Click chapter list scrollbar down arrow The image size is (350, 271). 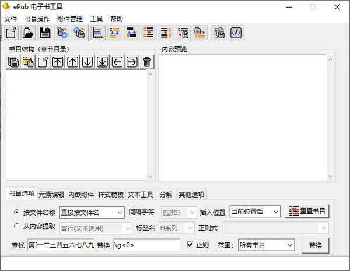tap(150, 177)
